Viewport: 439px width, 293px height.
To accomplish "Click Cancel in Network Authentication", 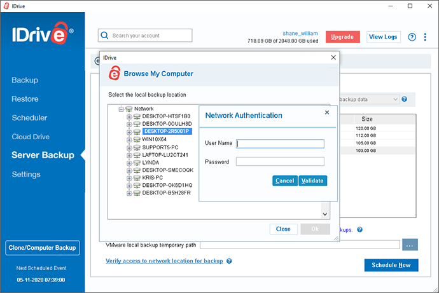I will [285, 181].
